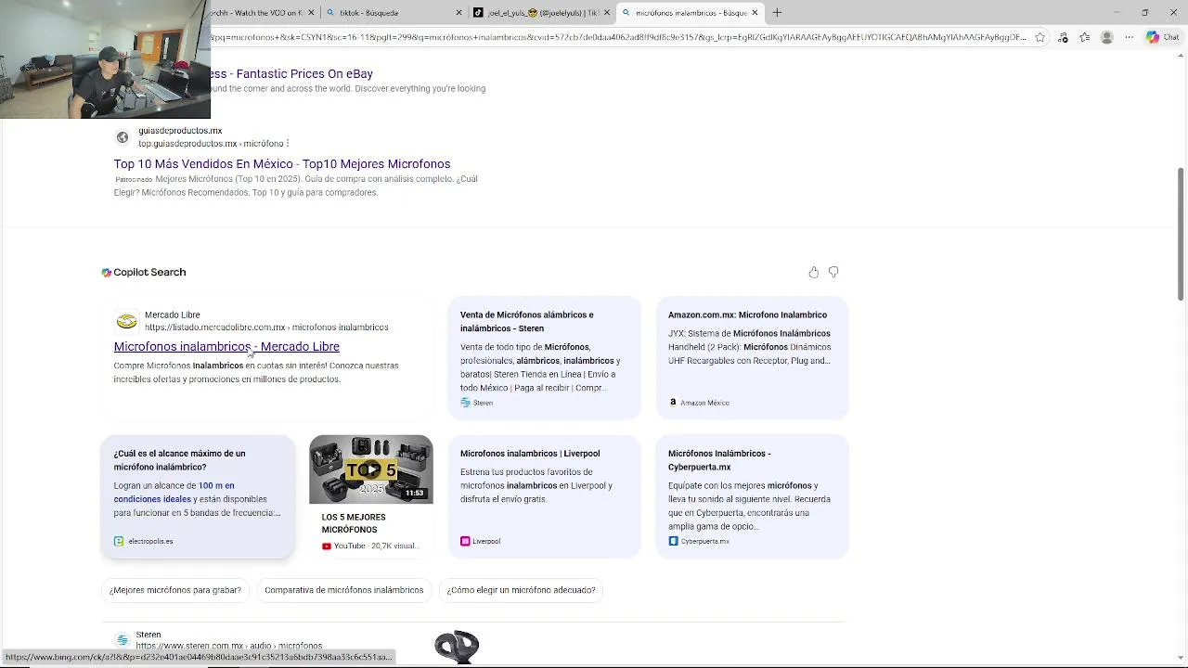Open the media control icon in the toolbar

(1063, 37)
